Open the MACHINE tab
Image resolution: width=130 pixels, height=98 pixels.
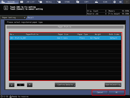point(9,2)
